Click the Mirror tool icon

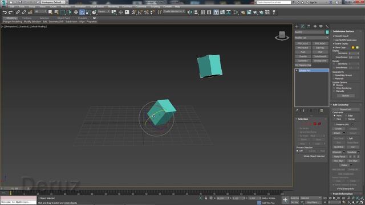[190, 12]
